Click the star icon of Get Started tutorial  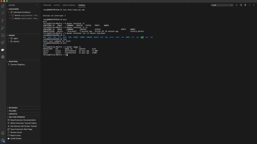coord(9,126)
